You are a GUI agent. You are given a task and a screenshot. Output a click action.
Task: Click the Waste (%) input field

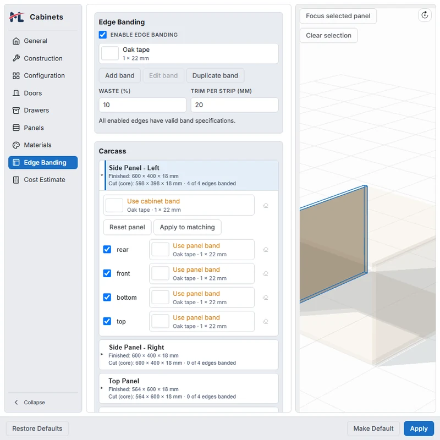(142, 105)
